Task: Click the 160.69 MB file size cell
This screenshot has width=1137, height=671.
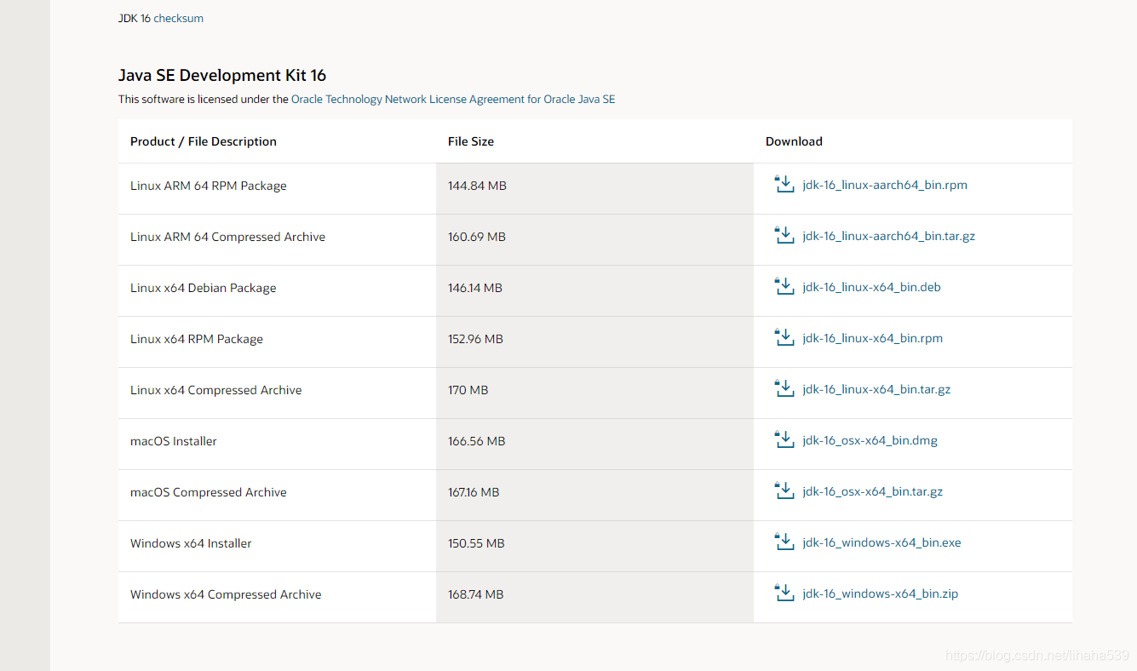Action: pyautogui.click(x=594, y=239)
